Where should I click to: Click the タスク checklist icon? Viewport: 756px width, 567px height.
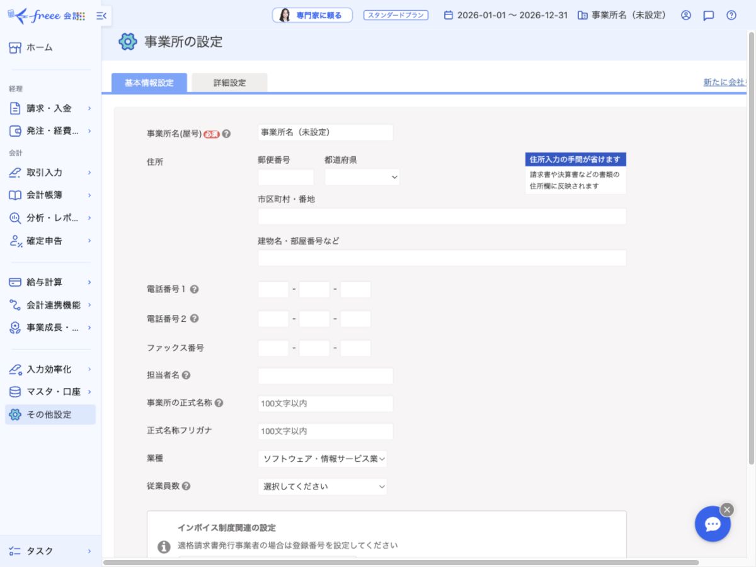[x=15, y=551]
